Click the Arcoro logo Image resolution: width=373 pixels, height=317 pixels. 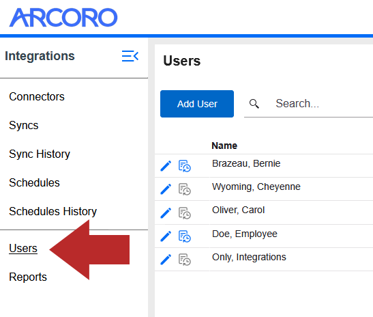pyautogui.click(x=63, y=17)
